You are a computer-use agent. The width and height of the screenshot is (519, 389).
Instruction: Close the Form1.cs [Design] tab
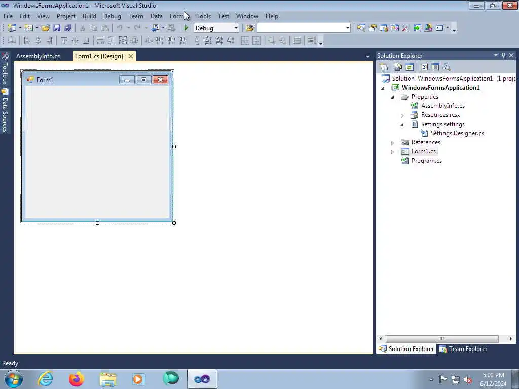131,56
